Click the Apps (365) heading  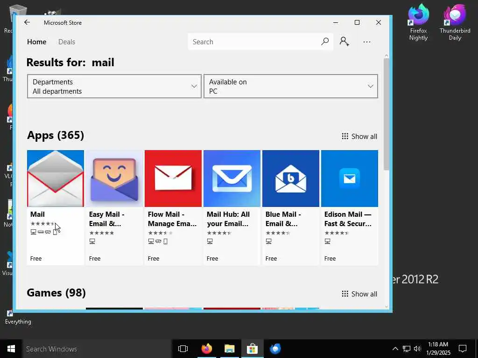point(56,135)
